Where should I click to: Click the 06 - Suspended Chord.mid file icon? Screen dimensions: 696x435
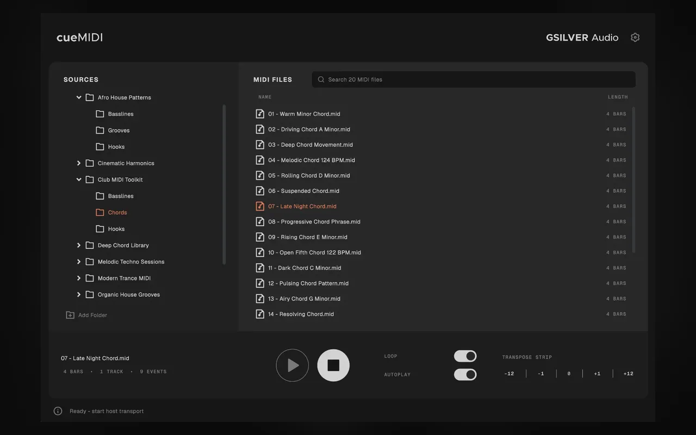260,191
